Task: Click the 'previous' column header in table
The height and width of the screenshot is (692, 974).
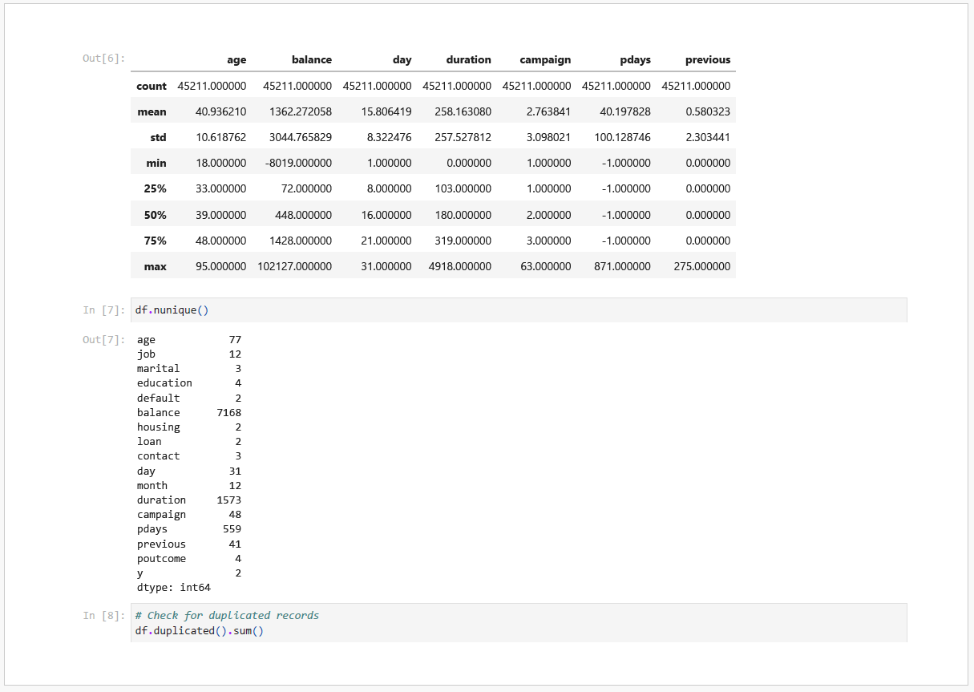Action: tap(707, 59)
